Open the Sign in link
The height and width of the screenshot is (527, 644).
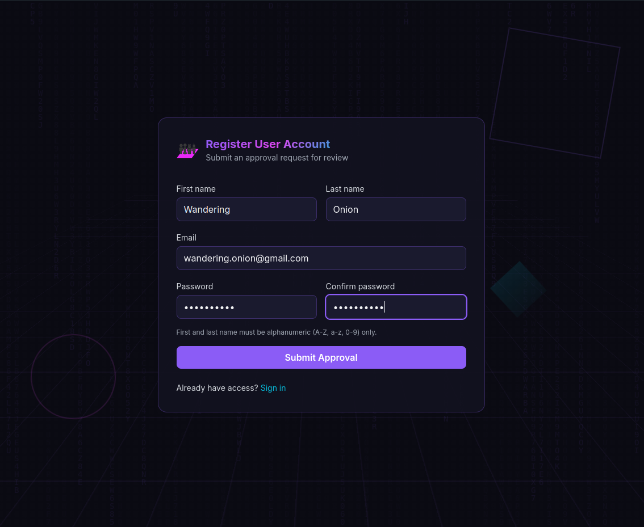pos(273,388)
